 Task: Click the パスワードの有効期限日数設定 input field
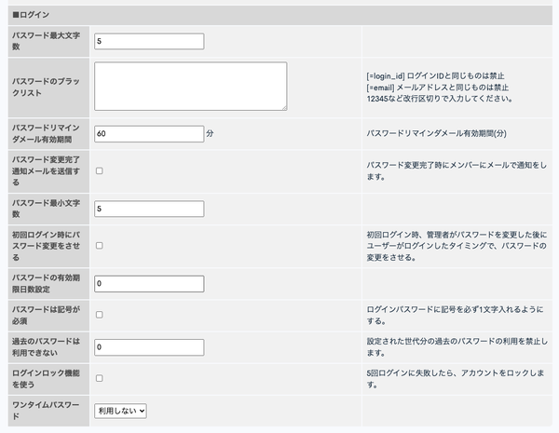(149, 284)
